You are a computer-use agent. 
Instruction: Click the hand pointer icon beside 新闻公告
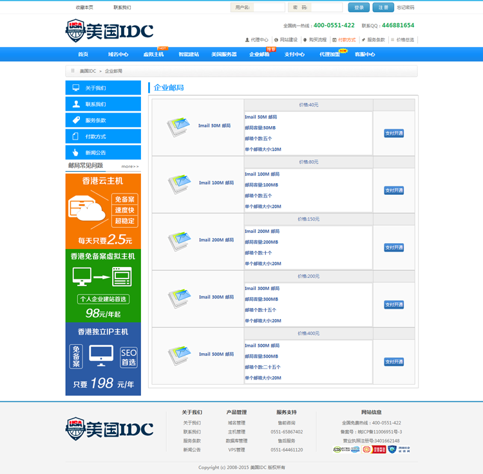coord(75,152)
